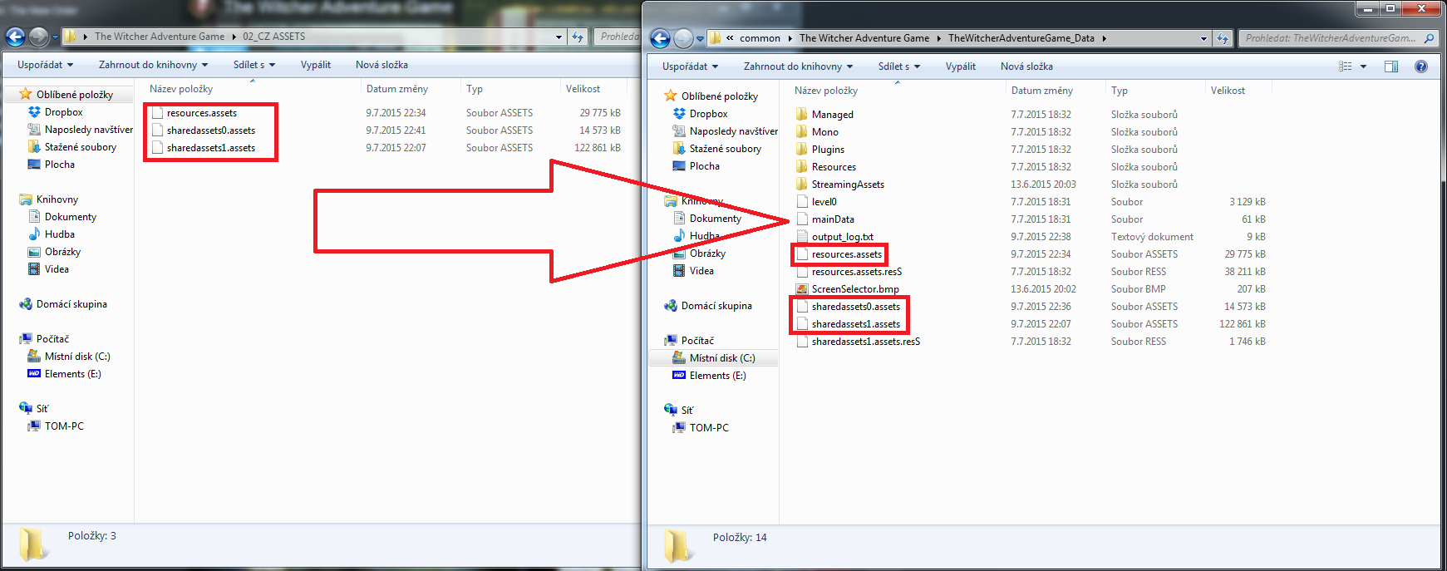Open Sdílet s dropdown in left window
Screen dimensions: 1447x571
[253, 65]
